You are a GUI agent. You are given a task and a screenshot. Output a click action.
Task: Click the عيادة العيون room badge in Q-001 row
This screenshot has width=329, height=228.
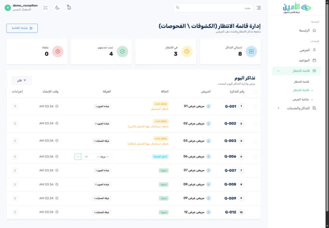(102, 106)
